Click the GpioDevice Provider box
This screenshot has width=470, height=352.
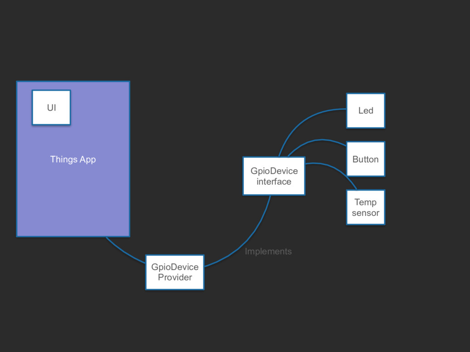[175, 272]
